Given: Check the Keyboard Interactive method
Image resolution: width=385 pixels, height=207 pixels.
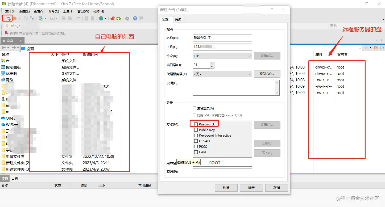Looking at the screenshot, I should [196, 136].
